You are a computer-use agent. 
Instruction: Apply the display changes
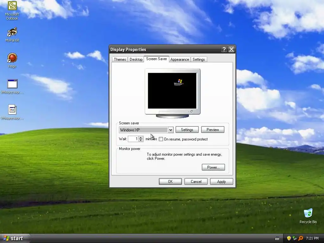(x=221, y=181)
